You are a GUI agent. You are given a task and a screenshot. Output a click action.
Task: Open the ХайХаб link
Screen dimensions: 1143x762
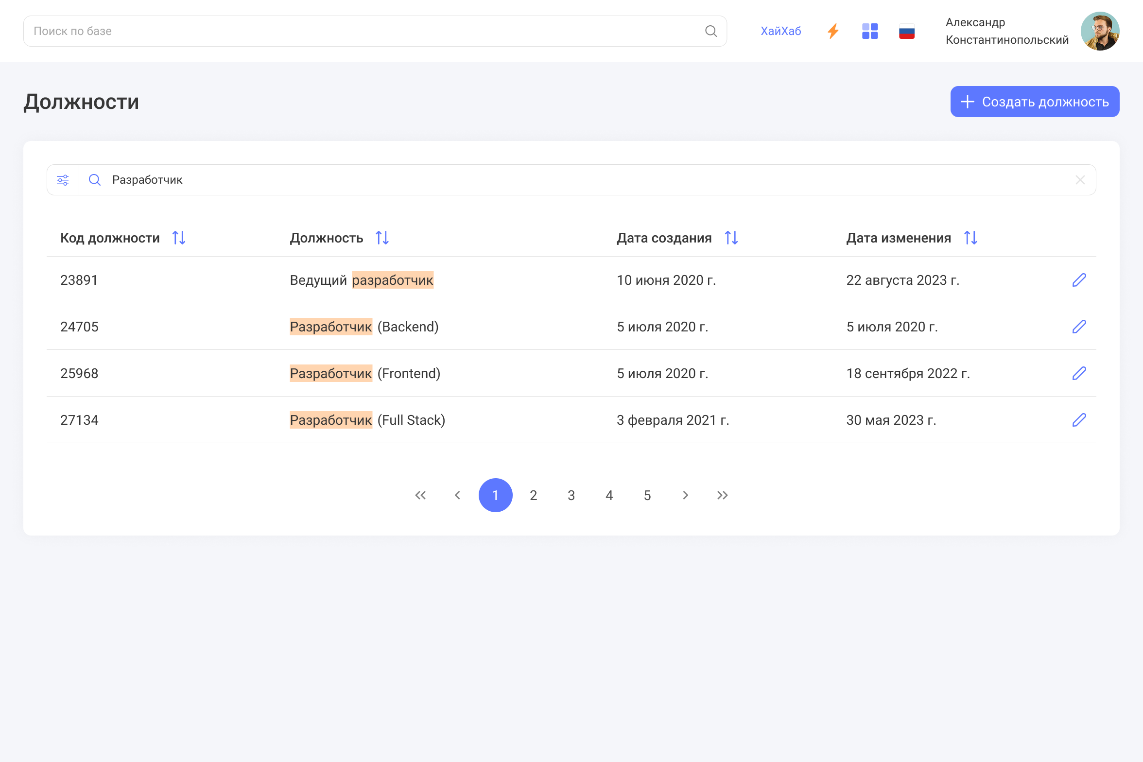click(x=780, y=31)
